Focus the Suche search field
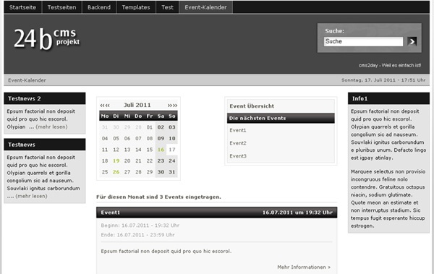 click(x=363, y=41)
